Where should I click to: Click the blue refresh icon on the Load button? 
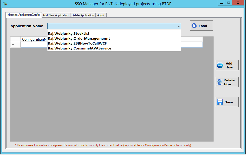point(194,25)
